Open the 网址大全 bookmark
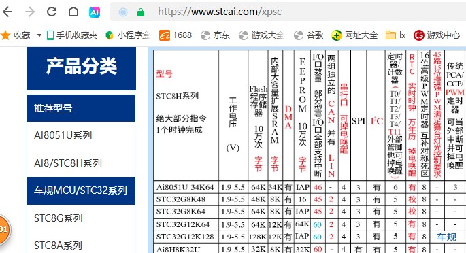The image size is (466, 253). click(354, 35)
